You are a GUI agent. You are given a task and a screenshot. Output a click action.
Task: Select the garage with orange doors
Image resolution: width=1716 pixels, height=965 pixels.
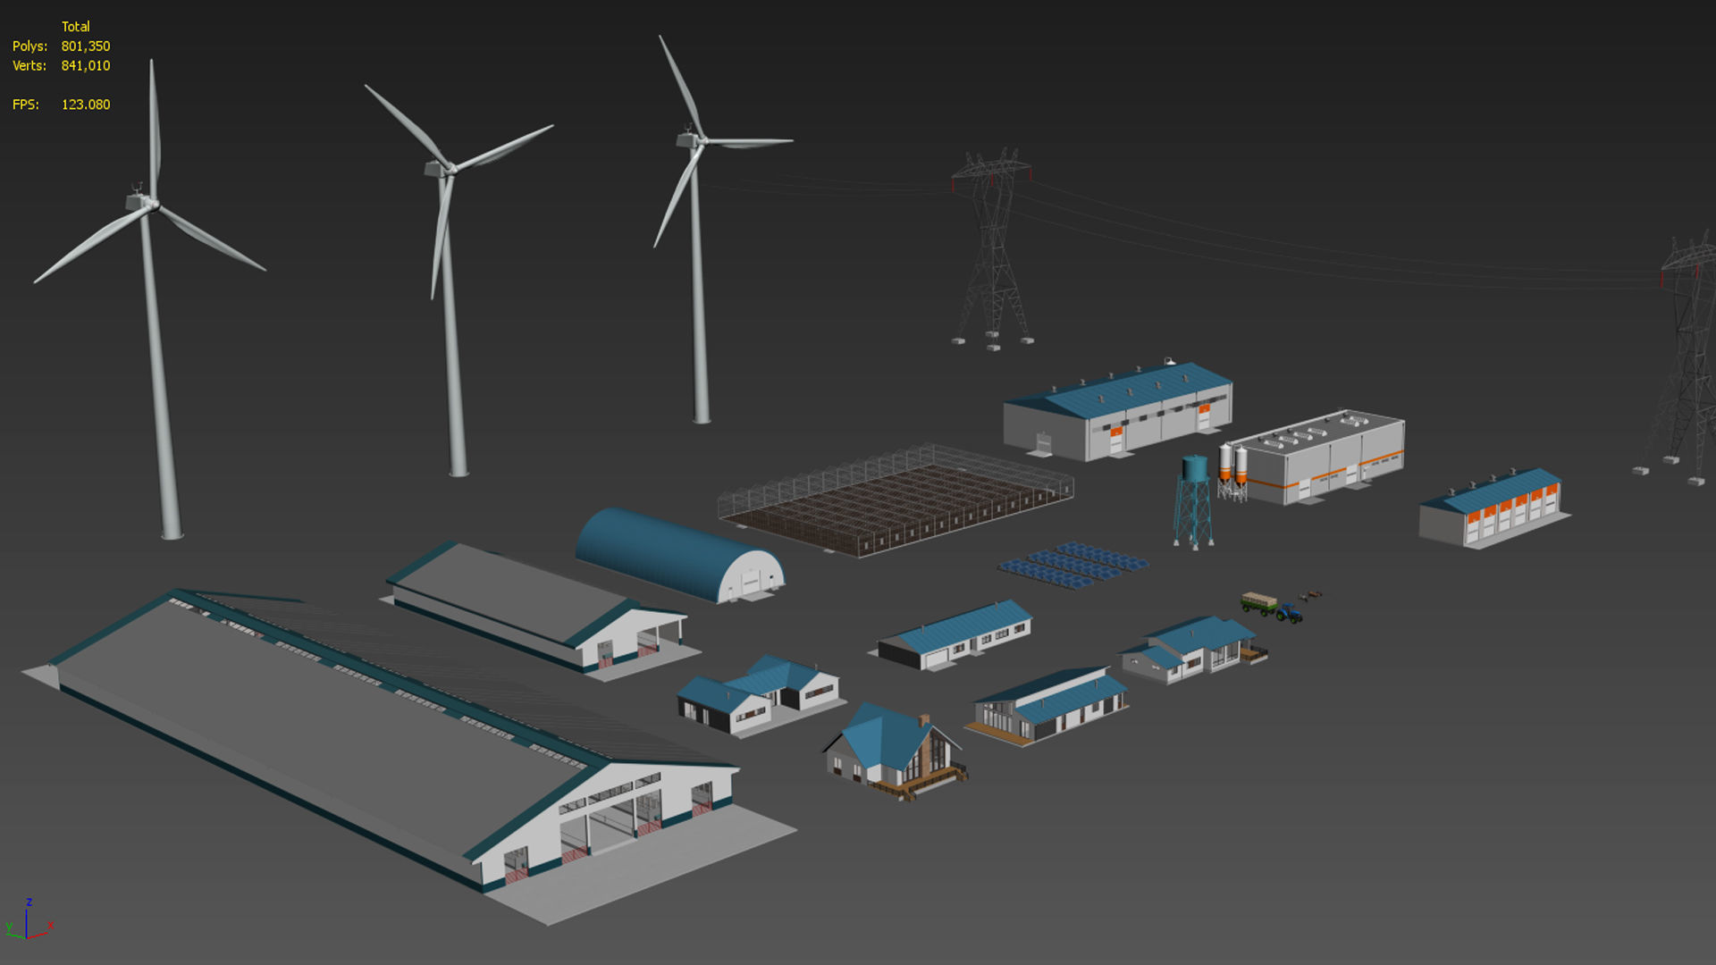(x=1493, y=508)
